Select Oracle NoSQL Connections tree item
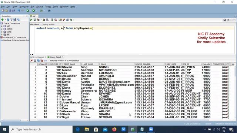Image resolution: width=237 pixels, height=133 pixels. point(13,37)
